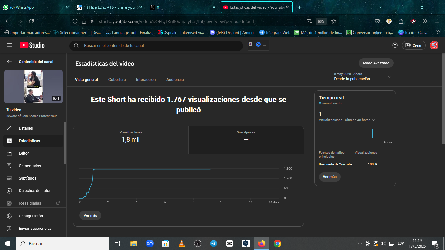Open the help question mark icon

[x=395, y=45]
